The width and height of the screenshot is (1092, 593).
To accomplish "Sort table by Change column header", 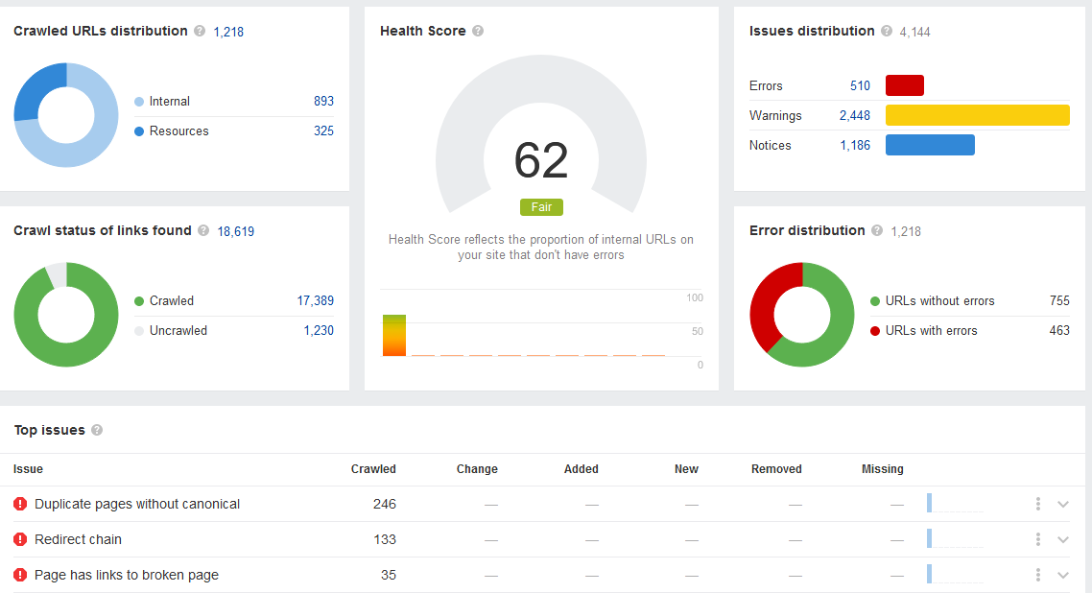I will [x=477, y=469].
